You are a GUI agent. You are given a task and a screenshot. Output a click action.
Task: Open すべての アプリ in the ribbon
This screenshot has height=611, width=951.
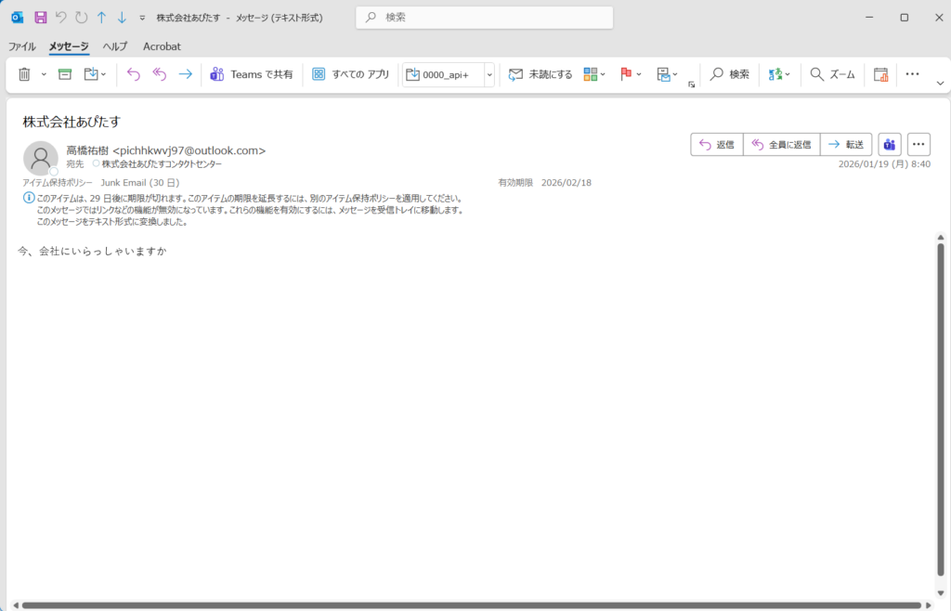coord(351,74)
